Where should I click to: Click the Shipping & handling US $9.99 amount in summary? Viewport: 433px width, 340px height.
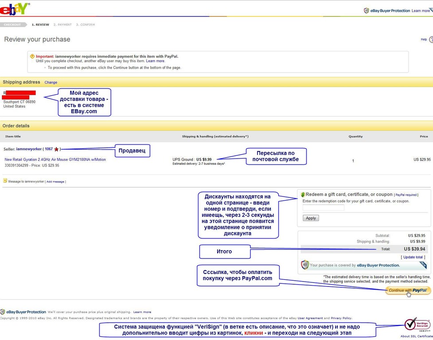417,241
